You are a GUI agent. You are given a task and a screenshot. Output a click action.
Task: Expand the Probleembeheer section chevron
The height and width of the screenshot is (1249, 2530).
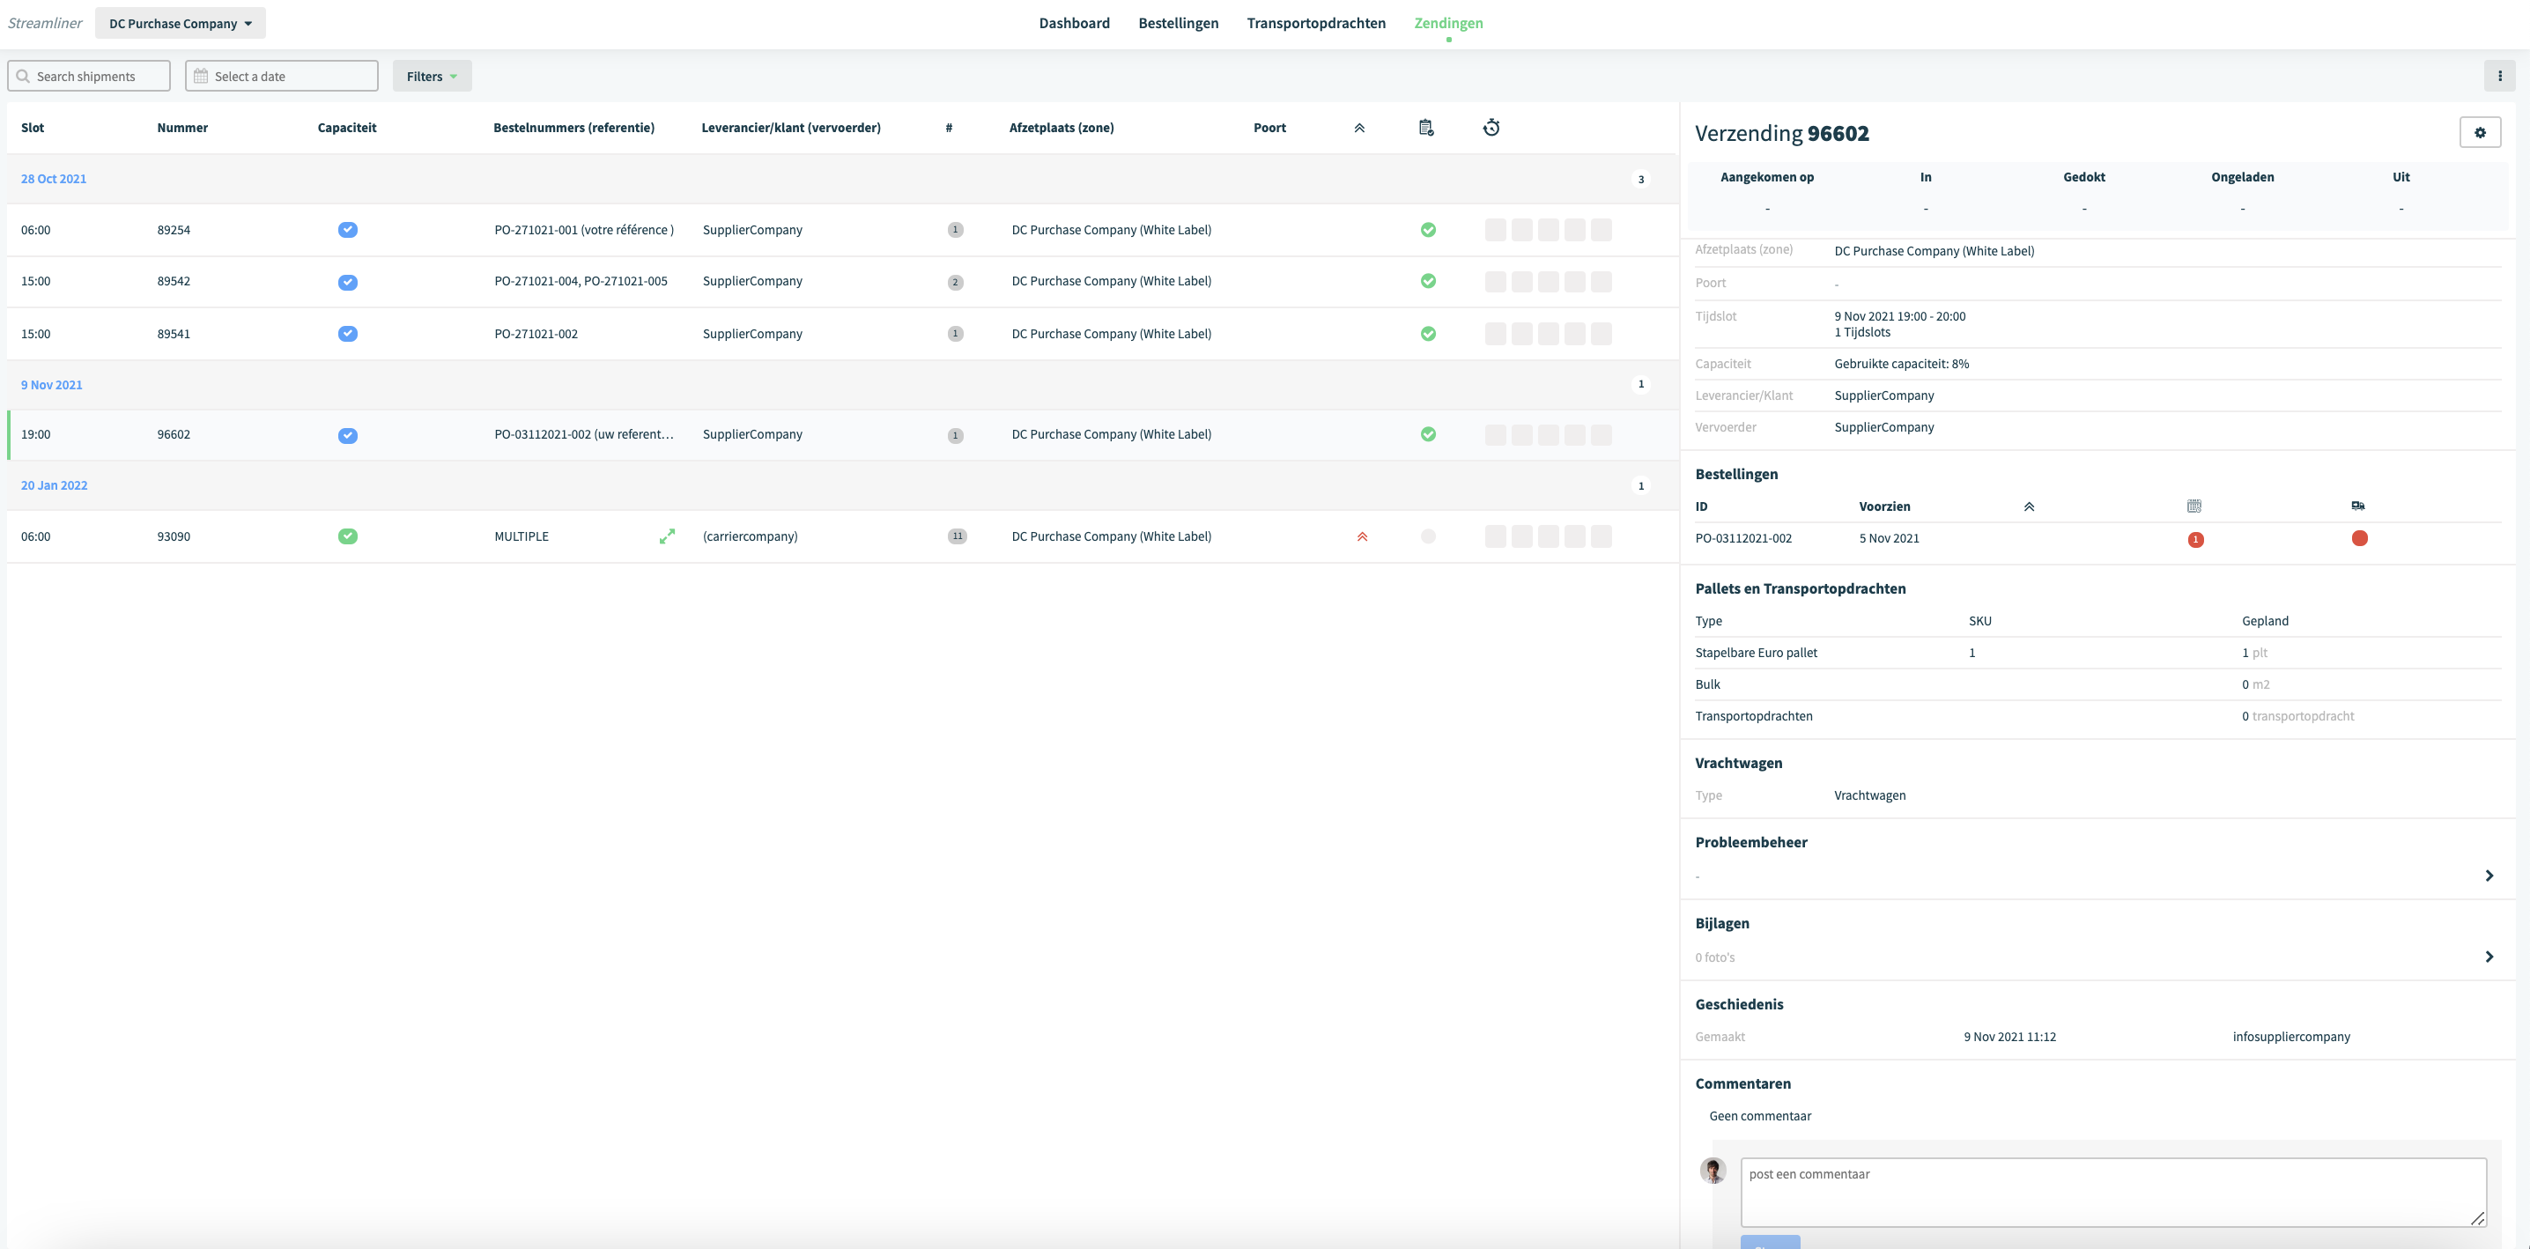click(x=2489, y=875)
